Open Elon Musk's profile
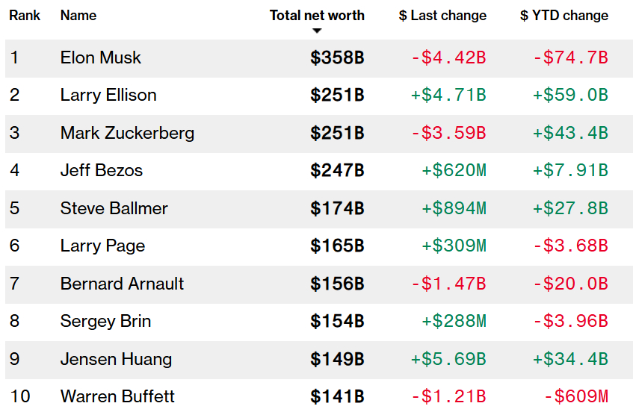Screen dimensions: 633x412 (101, 57)
